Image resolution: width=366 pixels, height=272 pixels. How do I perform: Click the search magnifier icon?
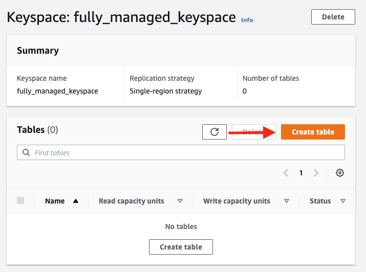point(26,153)
